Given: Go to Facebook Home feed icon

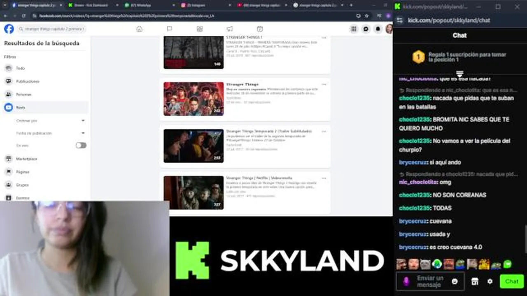Looking at the screenshot, I should [x=139, y=29].
